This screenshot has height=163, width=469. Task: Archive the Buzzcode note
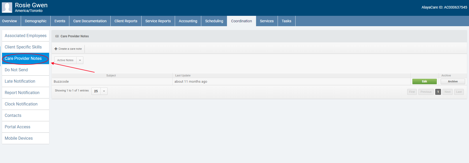click(453, 81)
